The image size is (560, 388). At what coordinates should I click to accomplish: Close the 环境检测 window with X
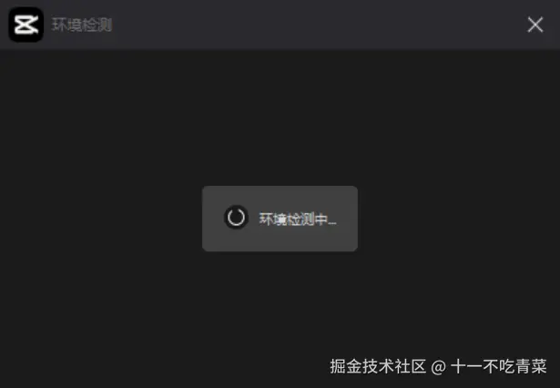pos(535,25)
